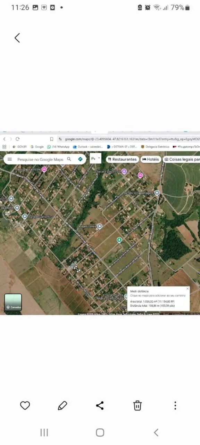The image size is (200, 445).
Task: Close the Medir distância panel
Action: 187,289
